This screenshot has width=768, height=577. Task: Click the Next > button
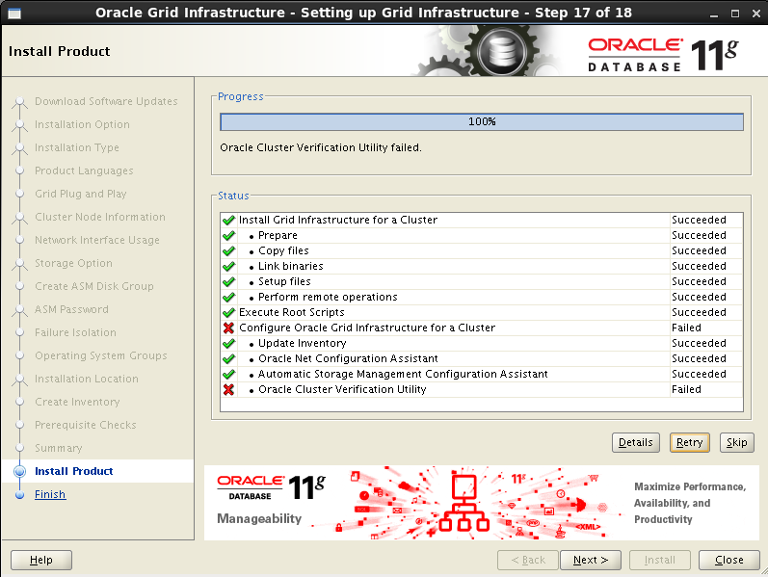click(591, 560)
